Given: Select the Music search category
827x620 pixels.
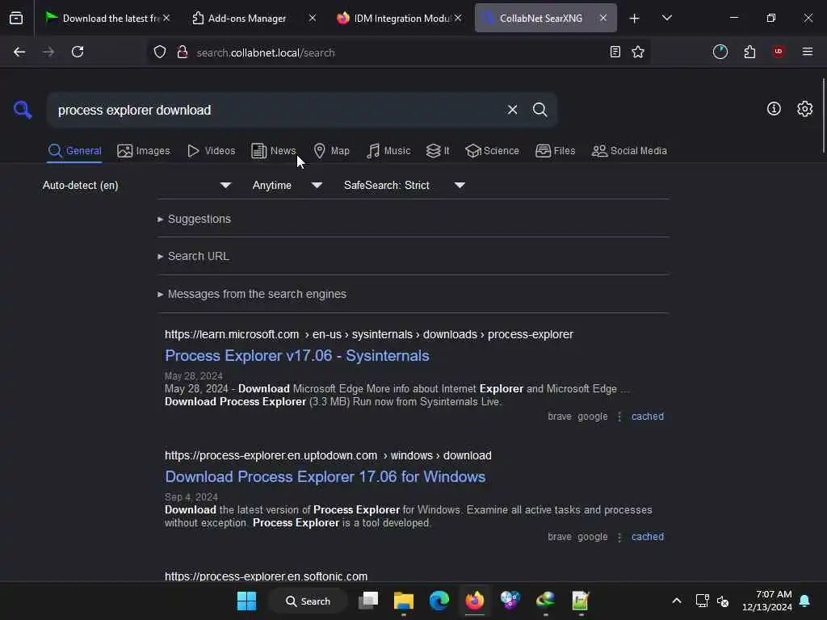Looking at the screenshot, I should (x=388, y=151).
